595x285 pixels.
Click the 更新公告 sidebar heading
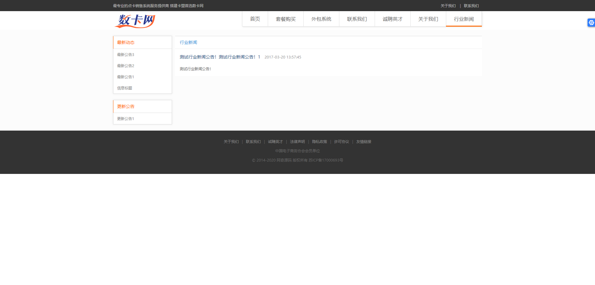coord(126,106)
